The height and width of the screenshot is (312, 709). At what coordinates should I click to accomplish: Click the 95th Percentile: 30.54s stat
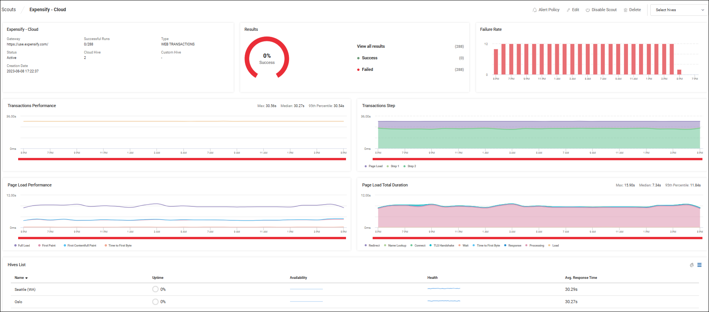pos(326,106)
